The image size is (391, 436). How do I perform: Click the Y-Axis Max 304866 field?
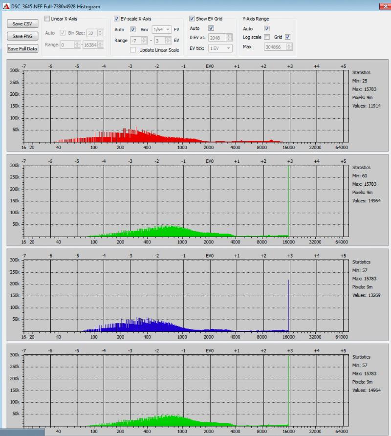pos(278,47)
